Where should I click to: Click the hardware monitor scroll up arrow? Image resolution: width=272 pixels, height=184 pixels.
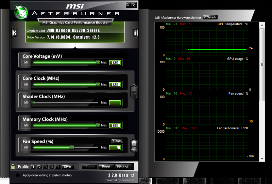(262, 25)
